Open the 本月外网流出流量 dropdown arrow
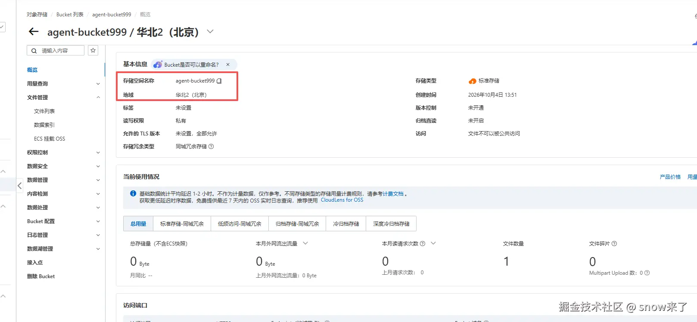 click(305, 243)
